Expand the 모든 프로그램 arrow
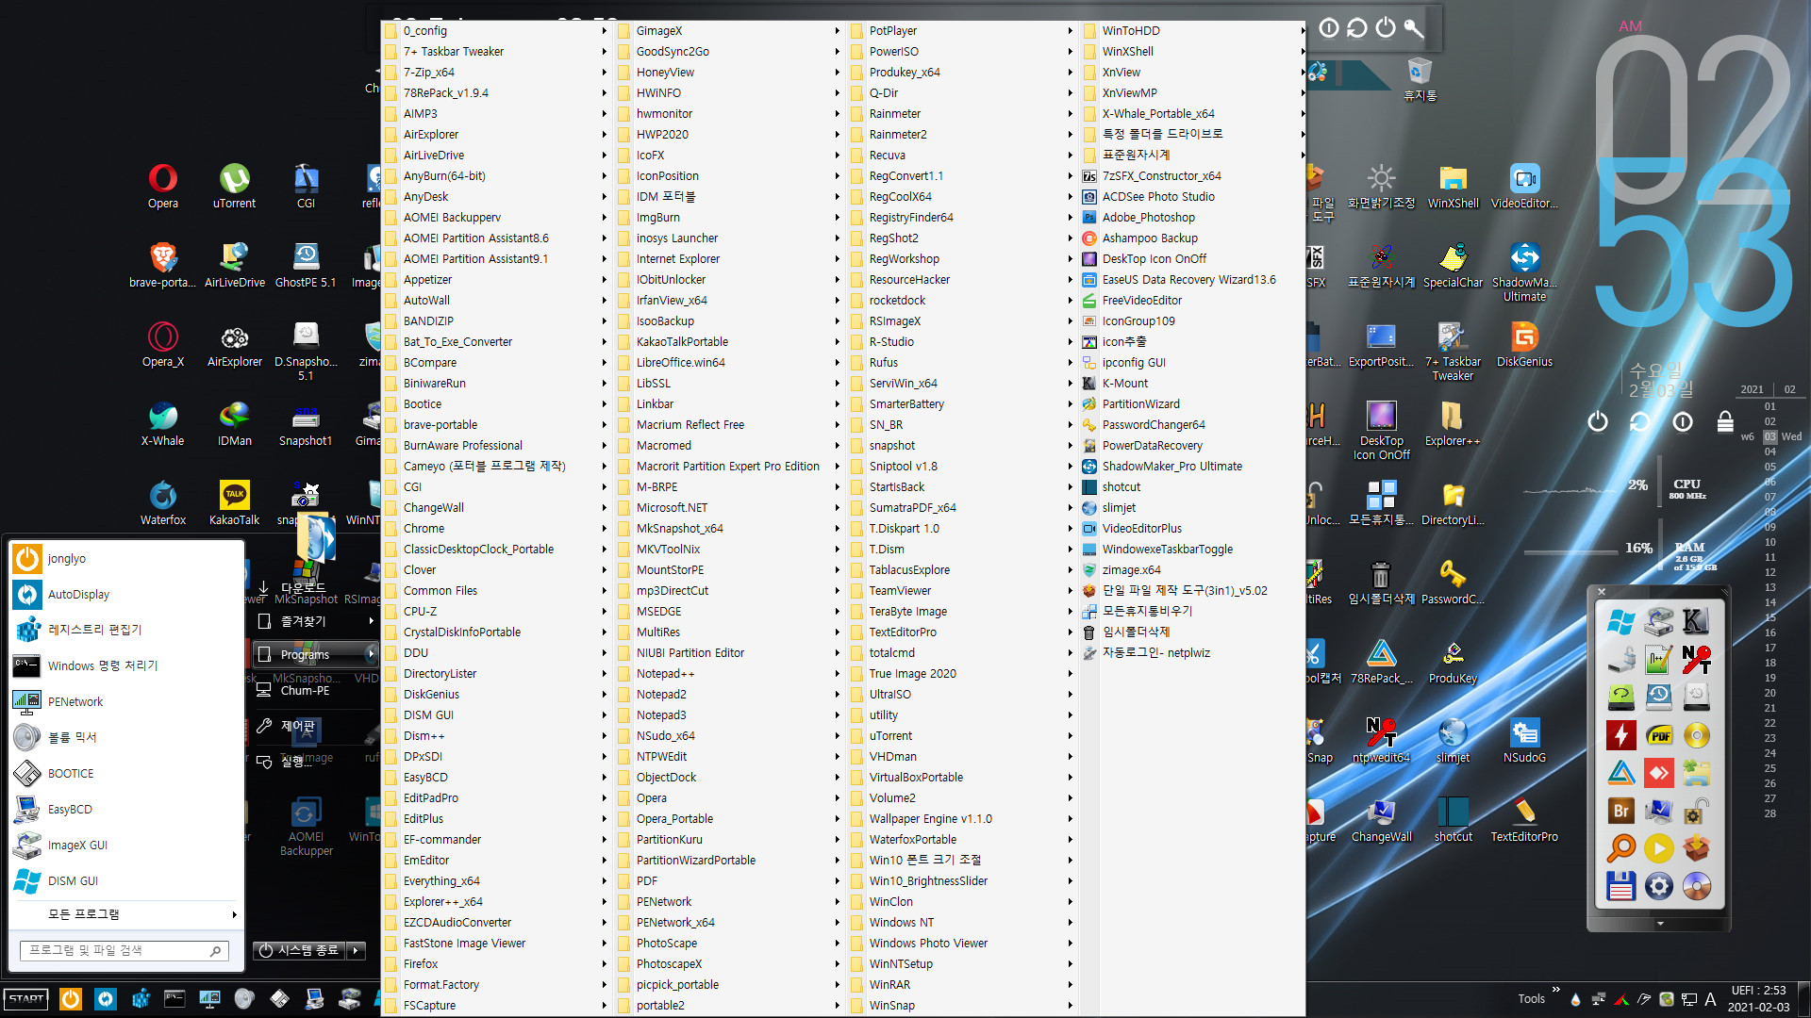Image resolution: width=1811 pixels, height=1018 pixels. click(x=234, y=914)
